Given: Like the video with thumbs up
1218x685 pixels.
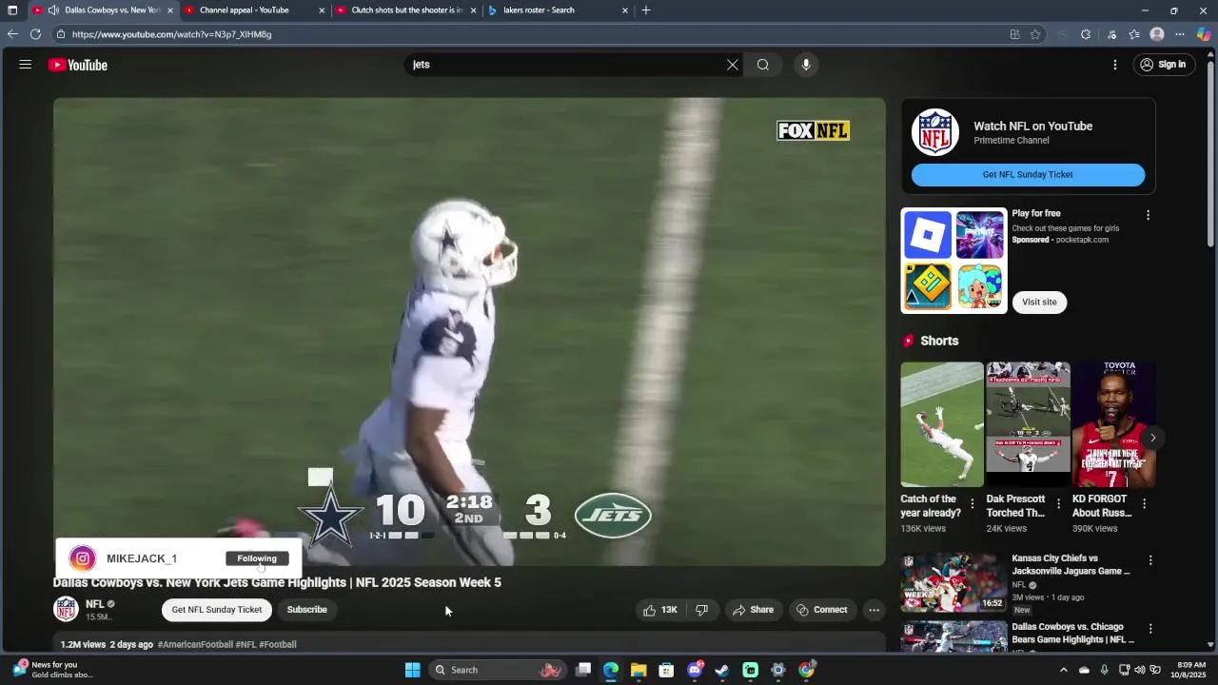Looking at the screenshot, I should (660, 610).
